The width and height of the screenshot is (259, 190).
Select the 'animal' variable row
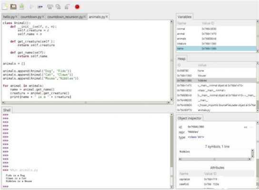tap(216, 34)
